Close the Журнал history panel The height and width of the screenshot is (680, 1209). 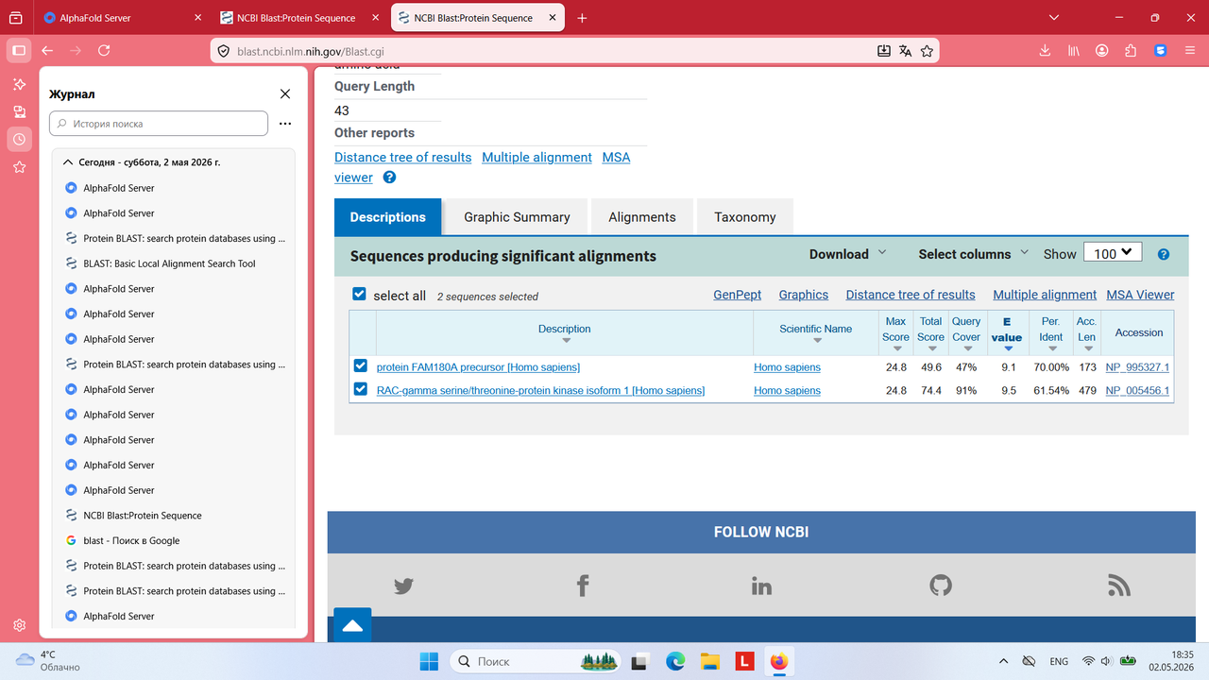pos(285,93)
